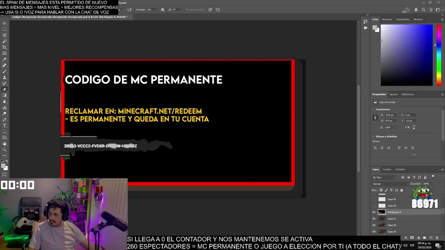Select the Move tool

click(x=5, y=23)
